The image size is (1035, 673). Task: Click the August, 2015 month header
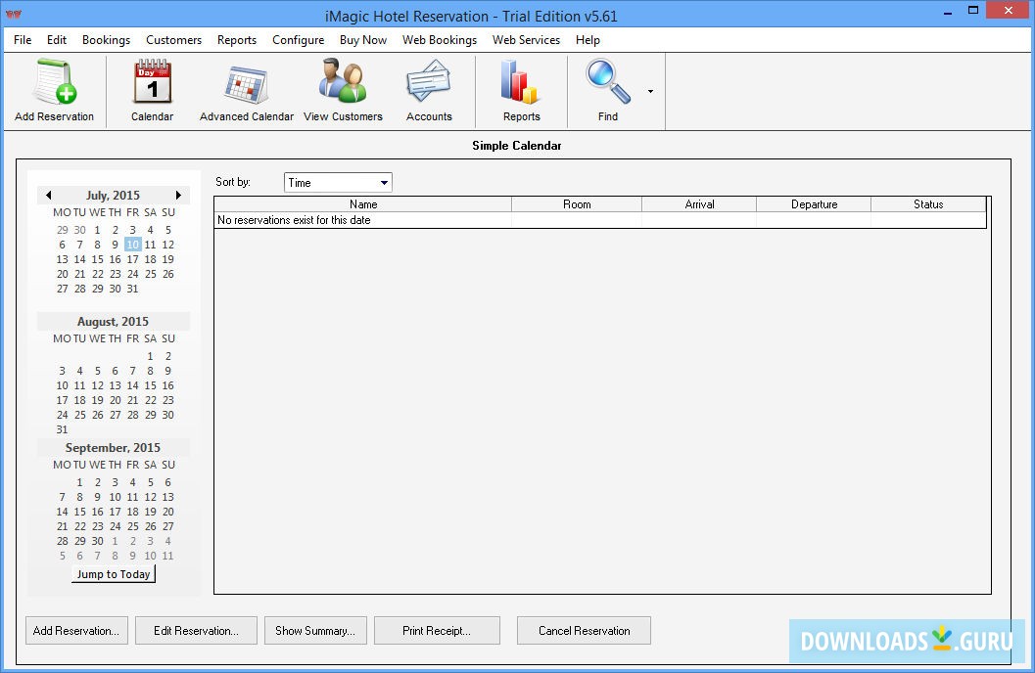pyautogui.click(x=113, y=321)
